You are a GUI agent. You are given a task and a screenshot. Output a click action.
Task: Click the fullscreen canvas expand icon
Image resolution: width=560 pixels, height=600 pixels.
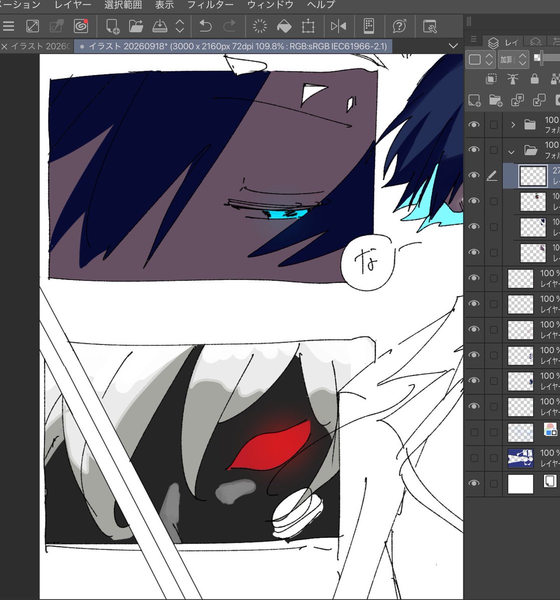(x=33, y=26)
